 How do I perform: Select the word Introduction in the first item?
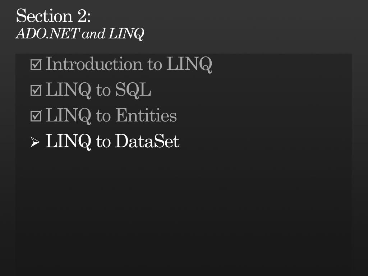click(x=94, y=64)
